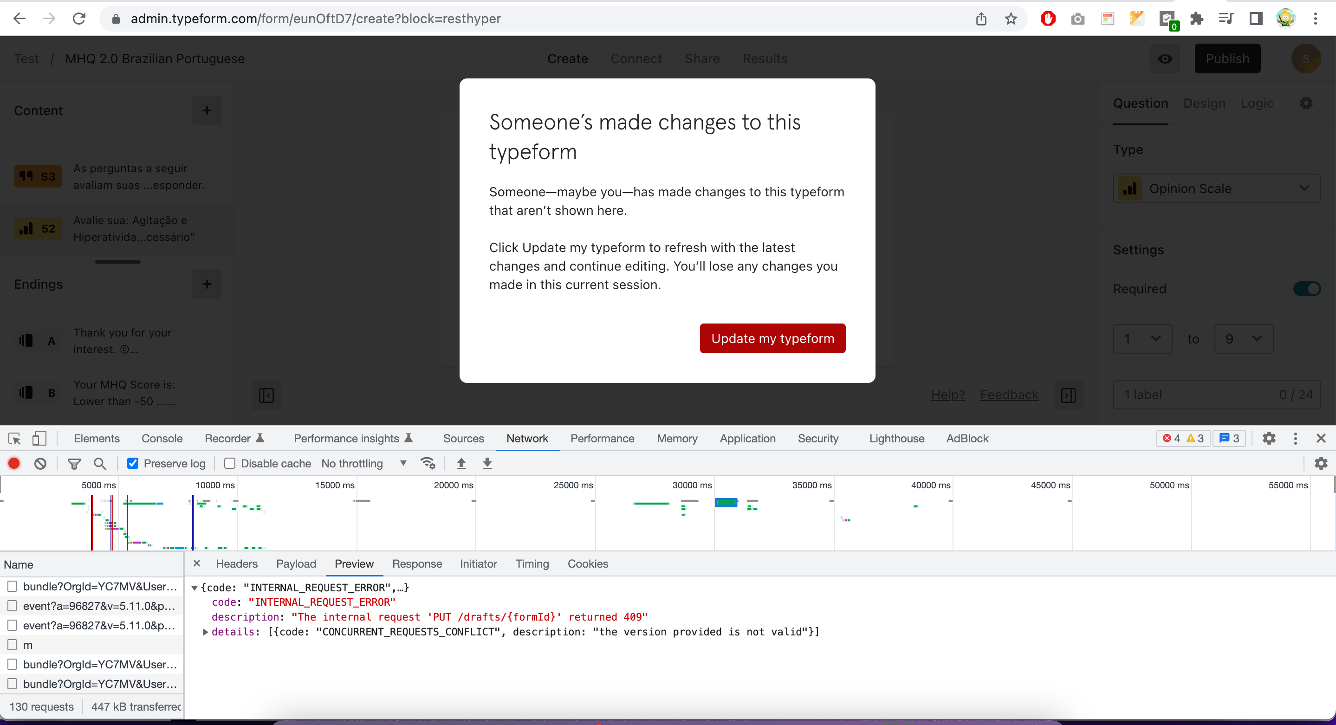
Task: Open the scale start value 1 dropdown
Action: coord(1142,339)
